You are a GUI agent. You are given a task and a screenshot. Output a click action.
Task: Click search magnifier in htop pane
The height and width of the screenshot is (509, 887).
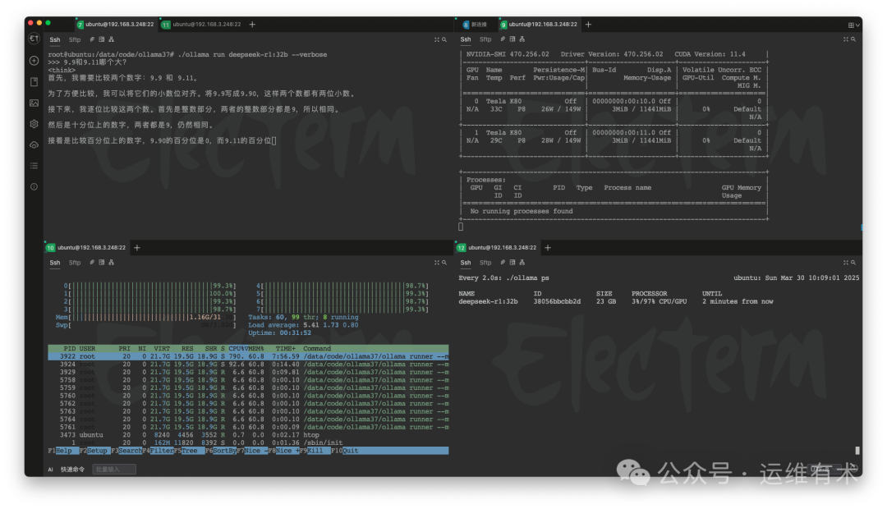[x=444, y=263]
